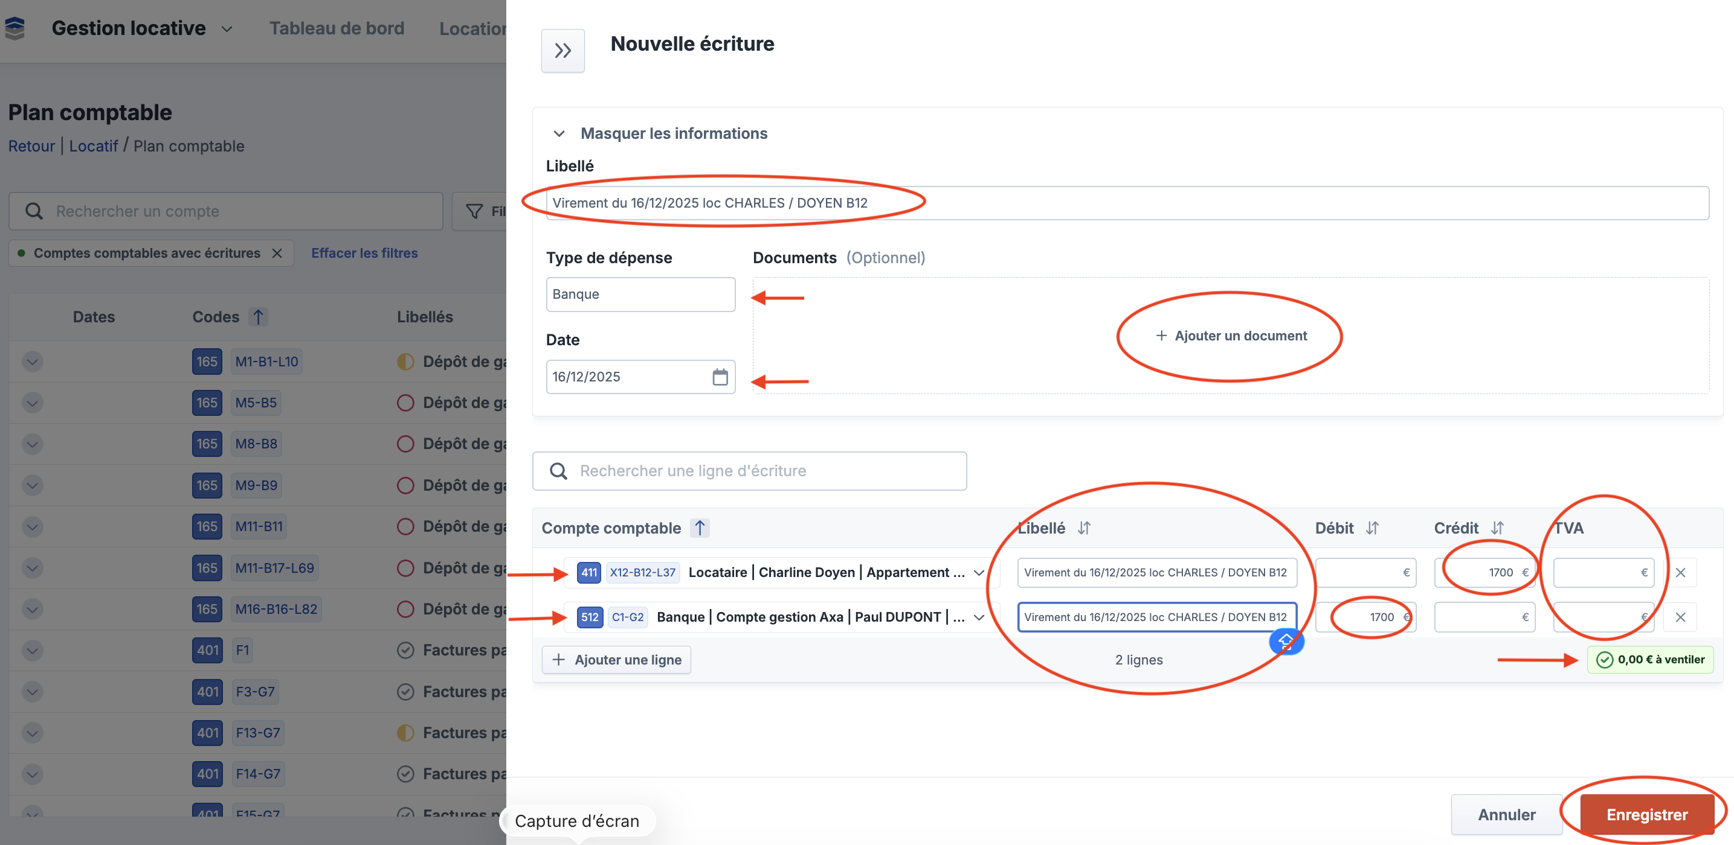
Task: Open the 411 Locataire account dropdown
Action: tap(978, 573)
